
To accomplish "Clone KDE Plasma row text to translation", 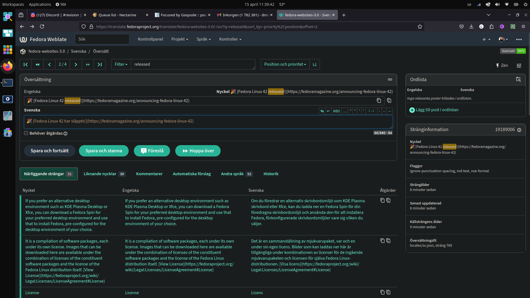I will click(x=388, y=200).
